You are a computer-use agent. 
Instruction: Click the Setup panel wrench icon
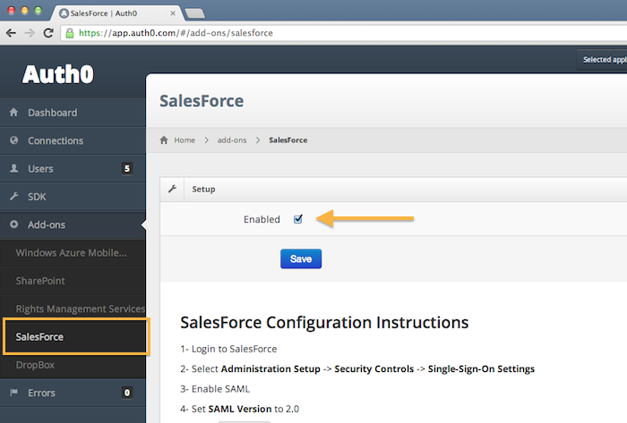click(172, 189)
